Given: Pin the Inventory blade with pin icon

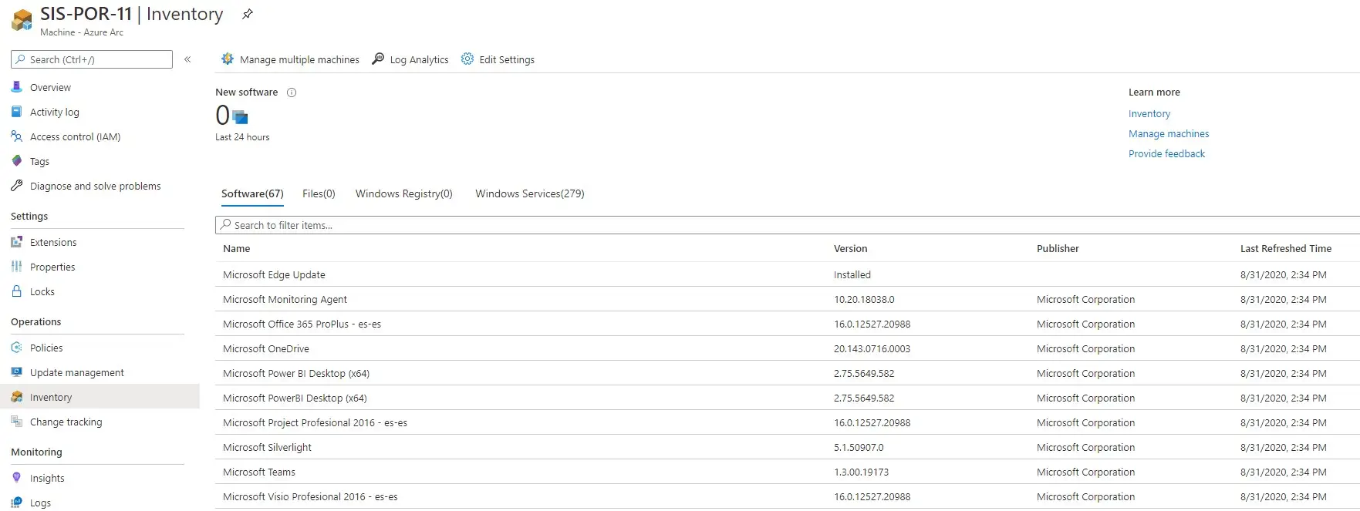Looking at the screenshot, I should pos(248,14).
